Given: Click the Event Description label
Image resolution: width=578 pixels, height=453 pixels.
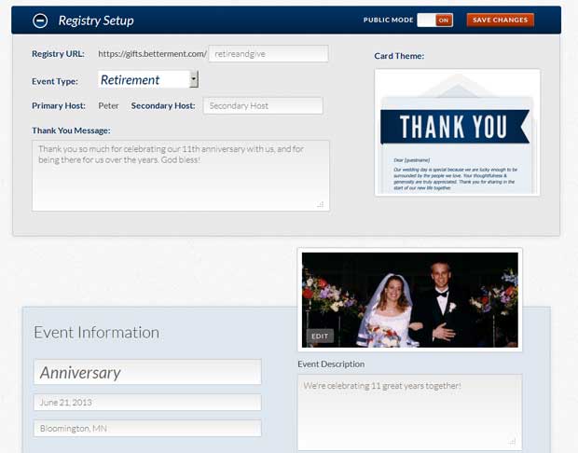Looking at the screenshot, I should [331, 364].
